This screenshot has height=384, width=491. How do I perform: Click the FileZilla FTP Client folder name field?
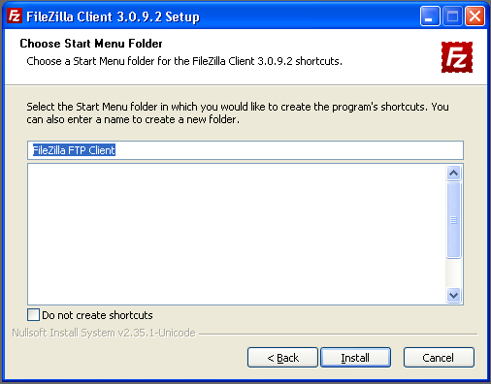coord(245,150)
